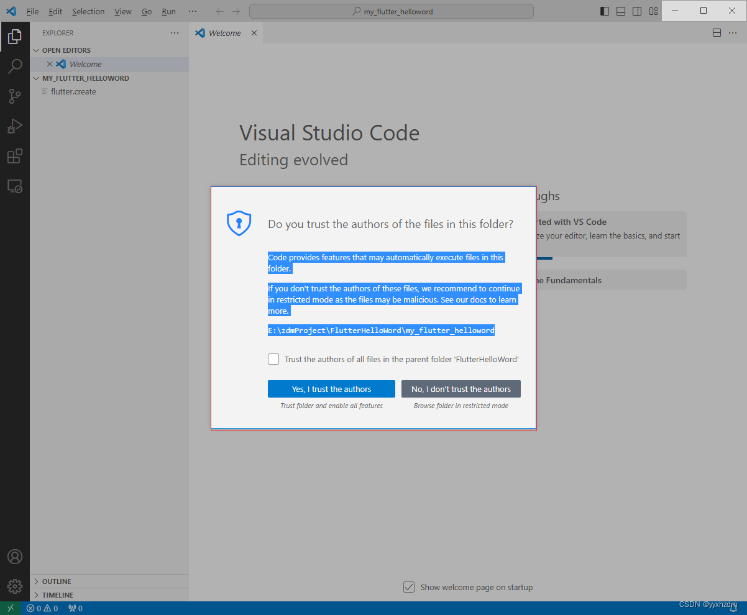The width and height of the screenshot is (747, 615).
Task: Toggle the Panel layout icon in title bar
Action: coord(620,11)
